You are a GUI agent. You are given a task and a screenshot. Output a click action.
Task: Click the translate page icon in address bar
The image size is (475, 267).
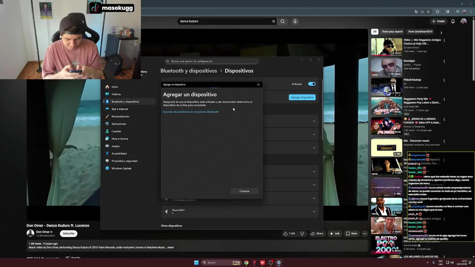(416, 11)
